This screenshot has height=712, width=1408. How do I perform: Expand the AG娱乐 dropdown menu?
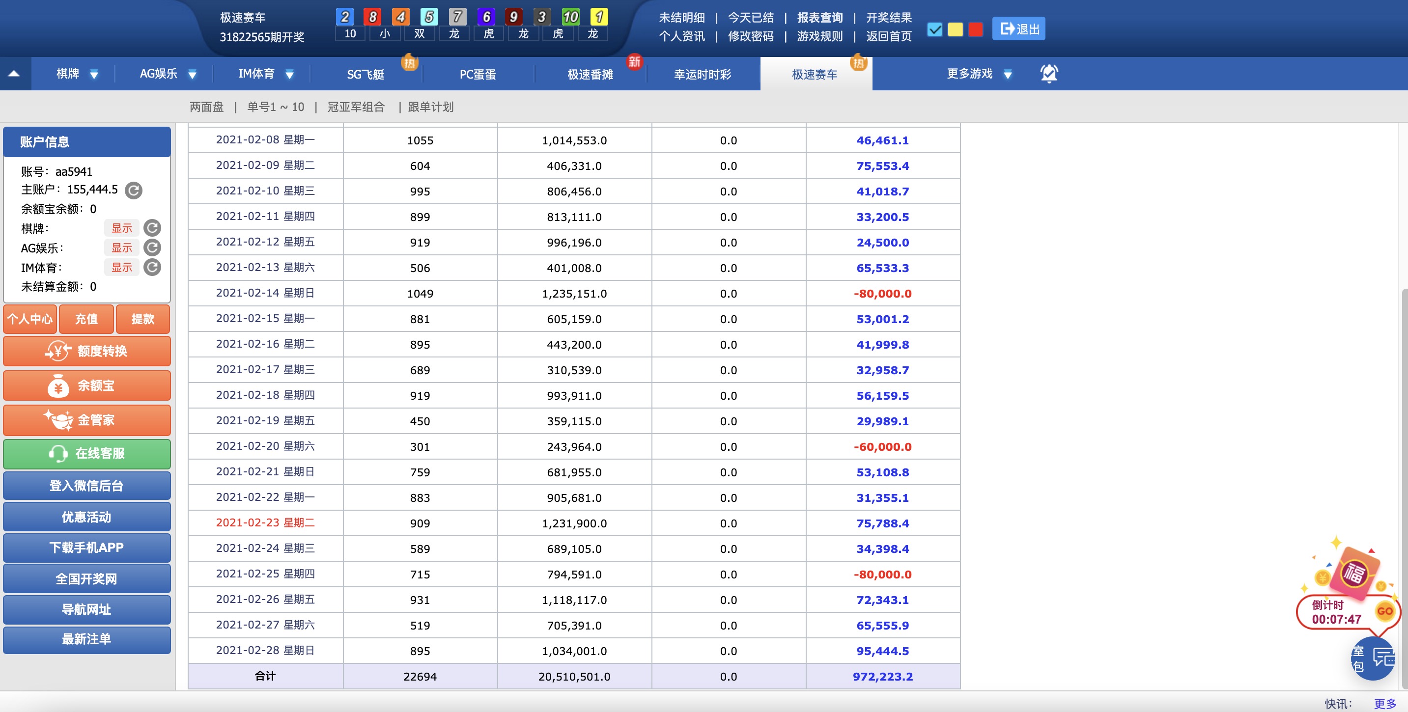coord(193,74)
